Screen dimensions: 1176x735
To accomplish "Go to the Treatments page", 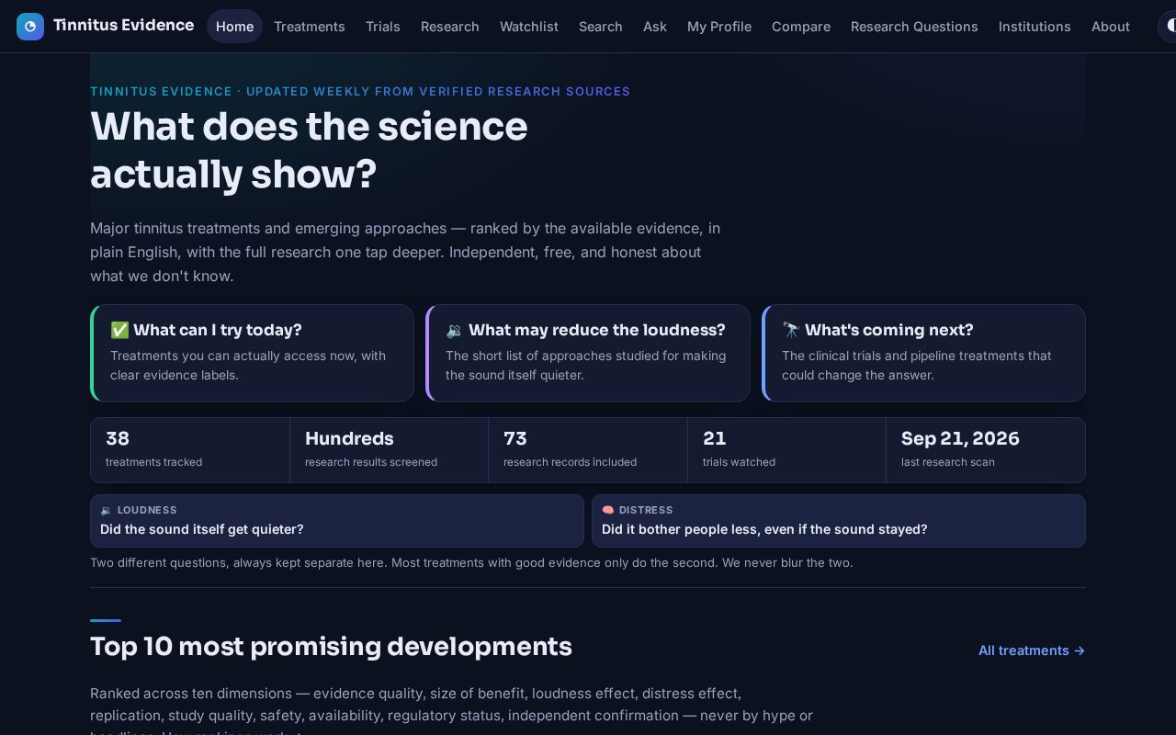I will [310, 27].
